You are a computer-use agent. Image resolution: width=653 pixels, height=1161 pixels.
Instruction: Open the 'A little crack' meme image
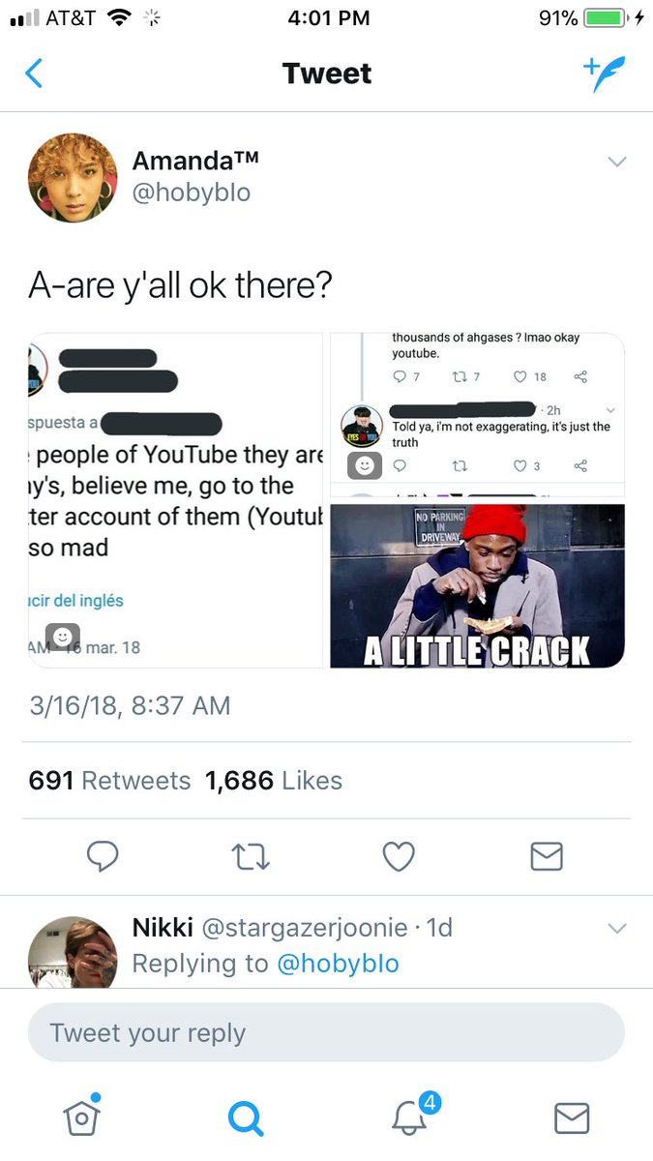coord(478,585)
